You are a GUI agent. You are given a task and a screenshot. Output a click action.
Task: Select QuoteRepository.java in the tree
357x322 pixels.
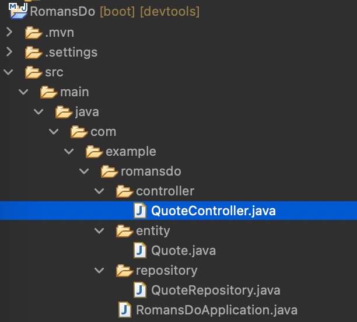pos(215,290)
